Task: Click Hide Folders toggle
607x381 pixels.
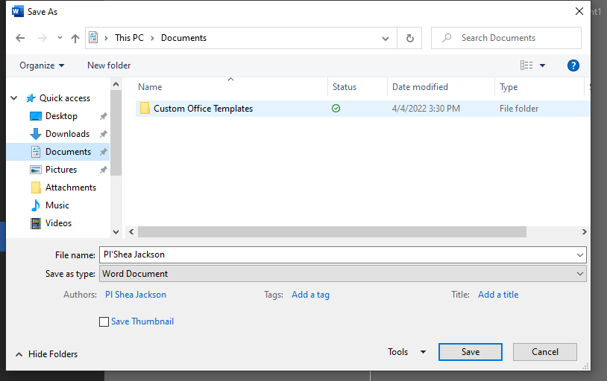Action: 46,354
